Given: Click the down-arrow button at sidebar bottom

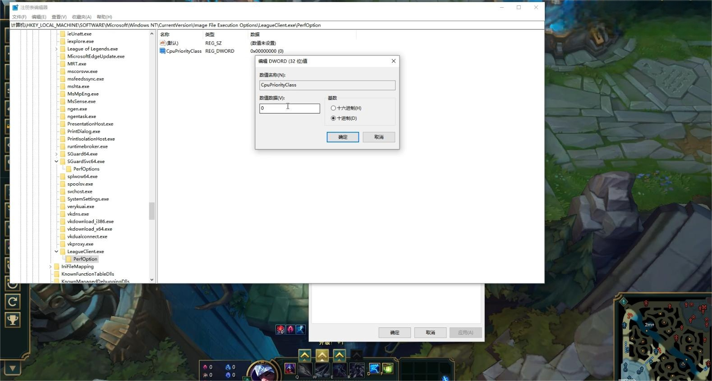Looking at the screenshot, I should pyautogui.click(x=13, y=368).
